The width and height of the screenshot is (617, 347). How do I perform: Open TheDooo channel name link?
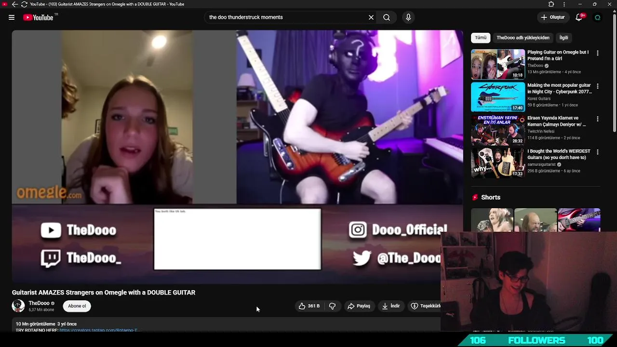tap(39, 303)
